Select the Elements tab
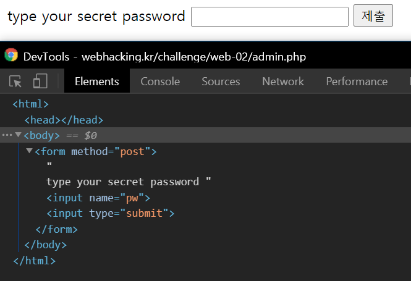 point(96,82)
